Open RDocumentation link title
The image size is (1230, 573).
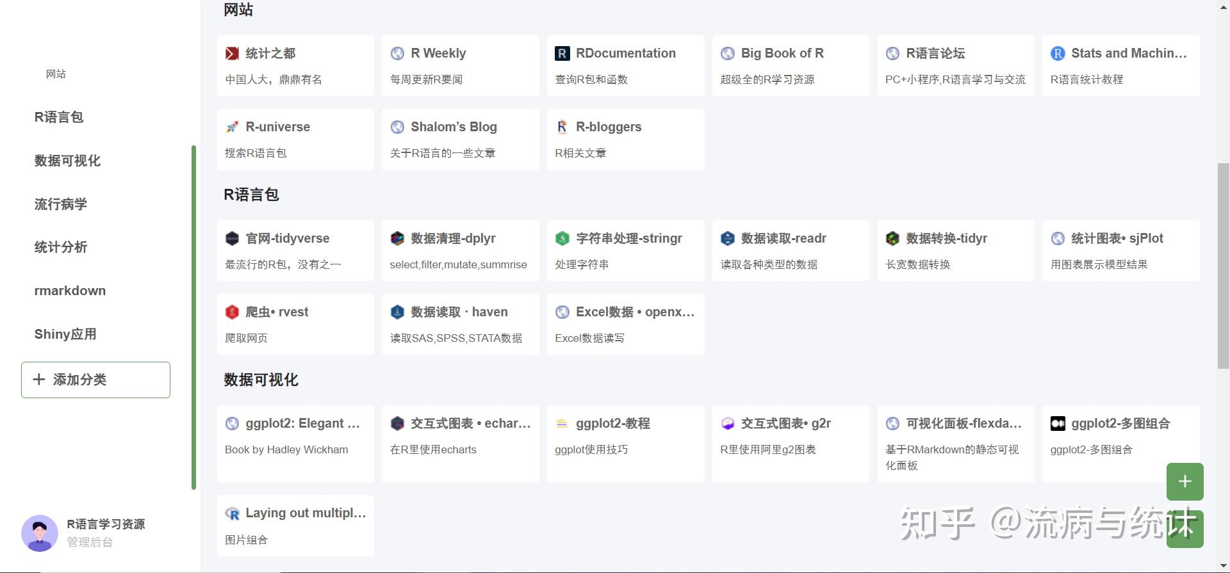point(626,54)
